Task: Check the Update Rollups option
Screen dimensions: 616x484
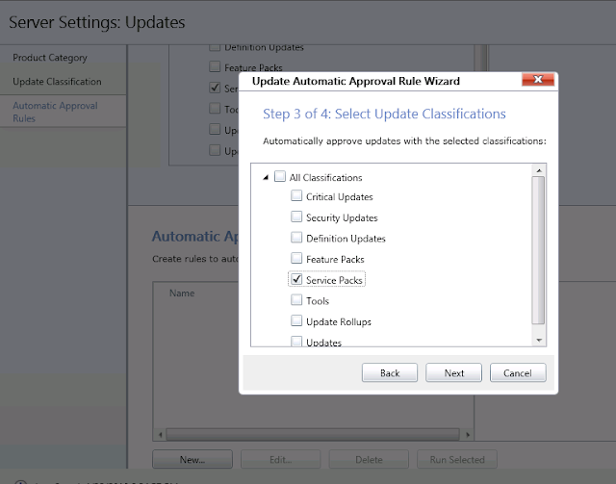Action: [297, 321]
